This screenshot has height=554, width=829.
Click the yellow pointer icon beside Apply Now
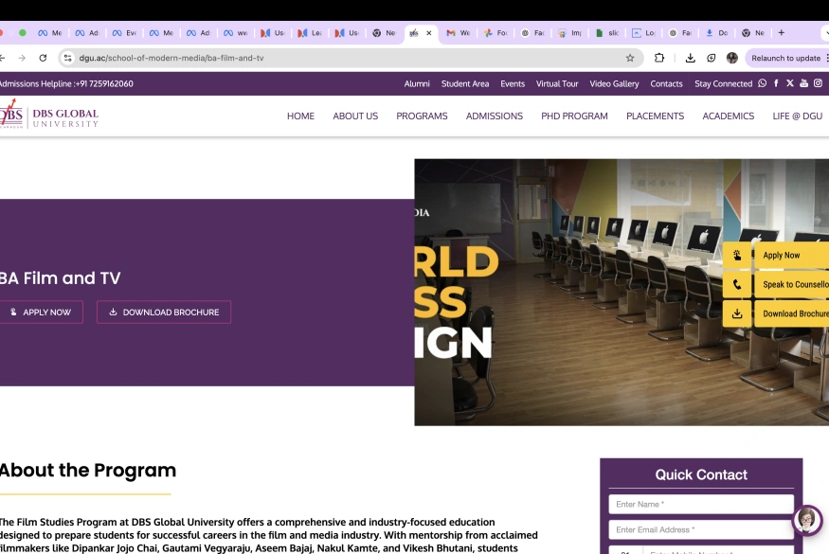point(737,256)
